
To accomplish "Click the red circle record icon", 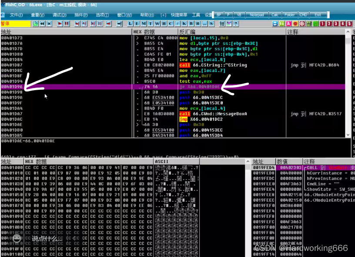I will tap(295, 24).
